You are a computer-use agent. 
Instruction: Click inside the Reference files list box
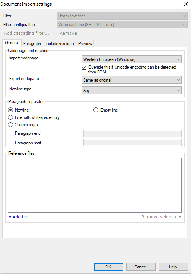coord(95,185)
